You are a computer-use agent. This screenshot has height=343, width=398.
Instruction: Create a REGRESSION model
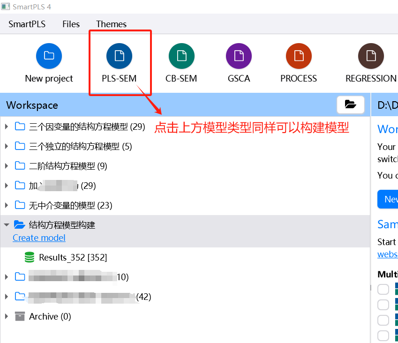click(x=371, y=56)
